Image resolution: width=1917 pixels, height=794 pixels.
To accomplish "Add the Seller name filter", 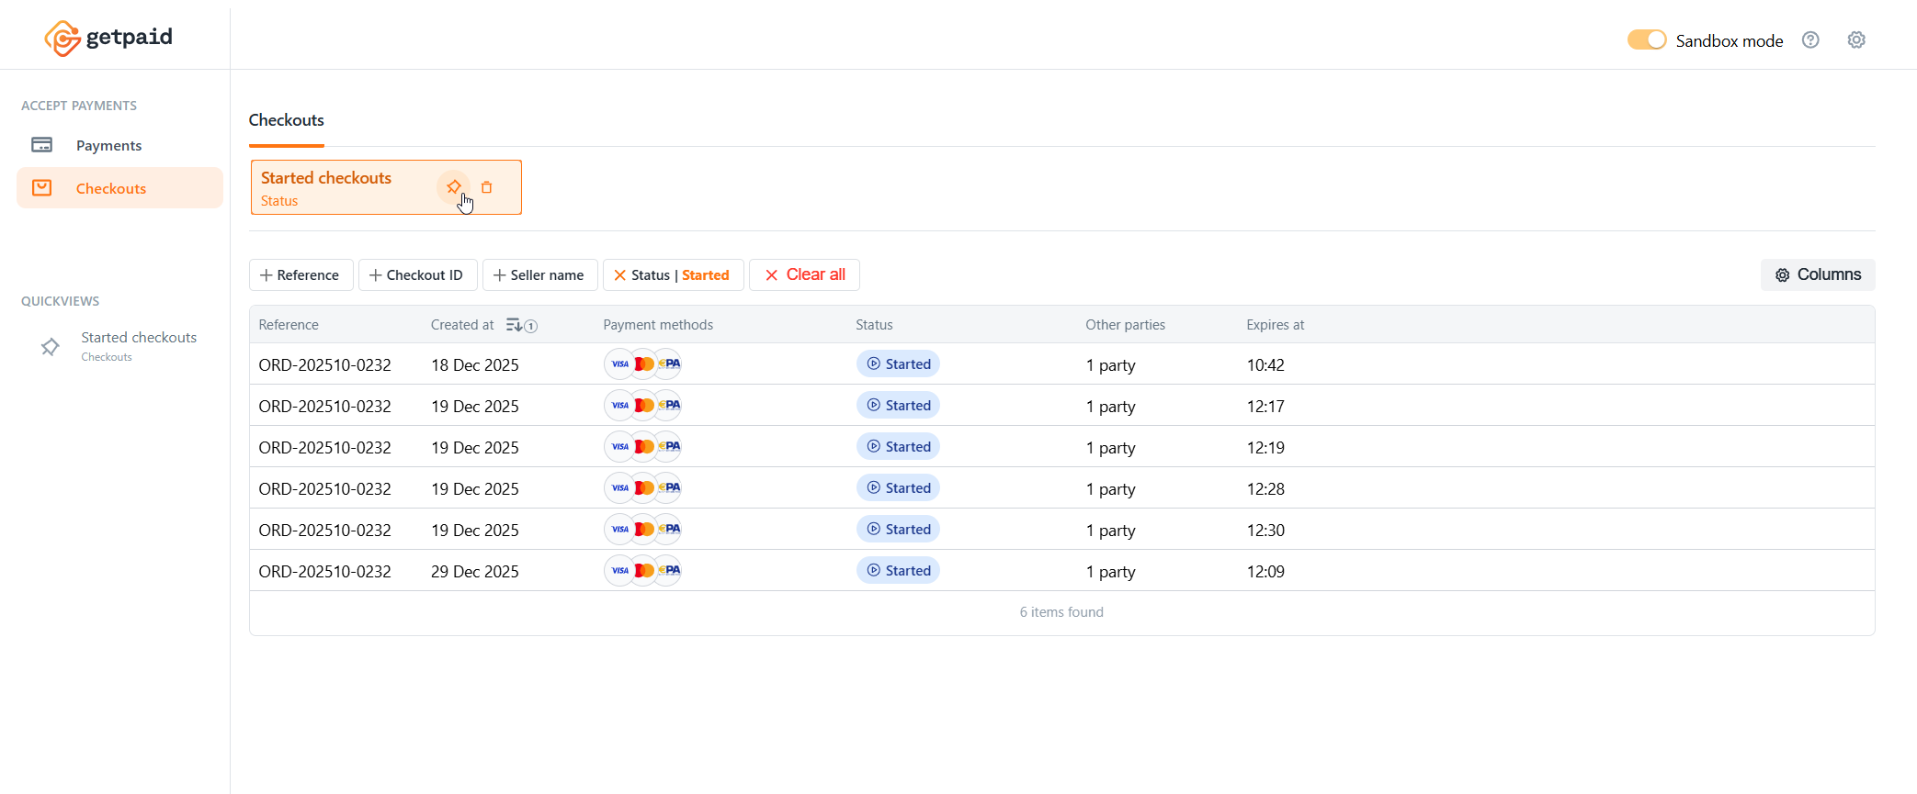I will (x=539, y=275).
